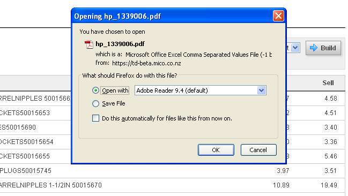The width and height of the screenshot is (348, 196).
Task: Click the Sell column header
Action: click(328, 83)
